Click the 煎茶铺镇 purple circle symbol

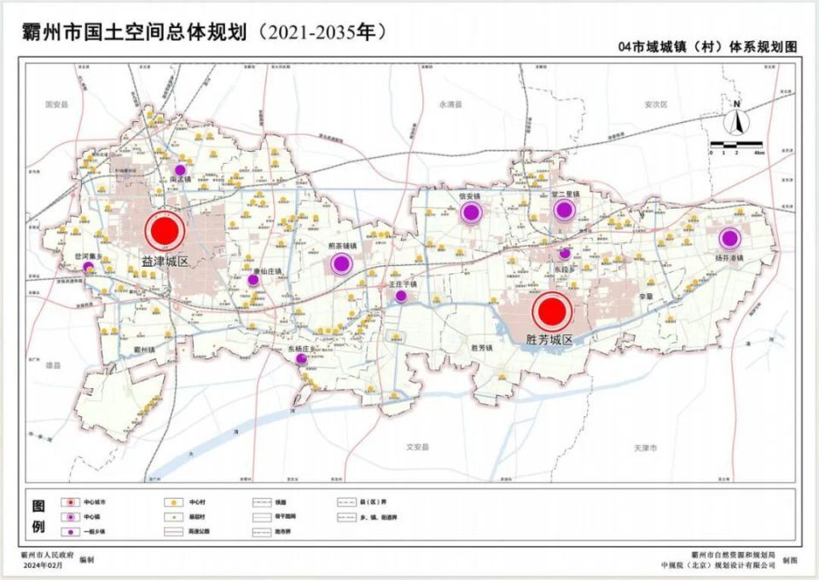[340, 264]
